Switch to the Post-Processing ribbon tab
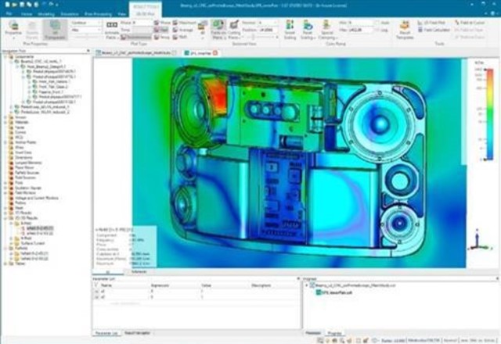The height and width of the screenshot is (344, 501). tap(98, 14)
